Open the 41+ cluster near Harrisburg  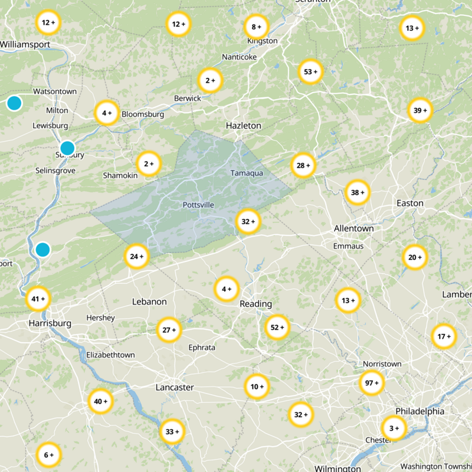click(37, 299)
